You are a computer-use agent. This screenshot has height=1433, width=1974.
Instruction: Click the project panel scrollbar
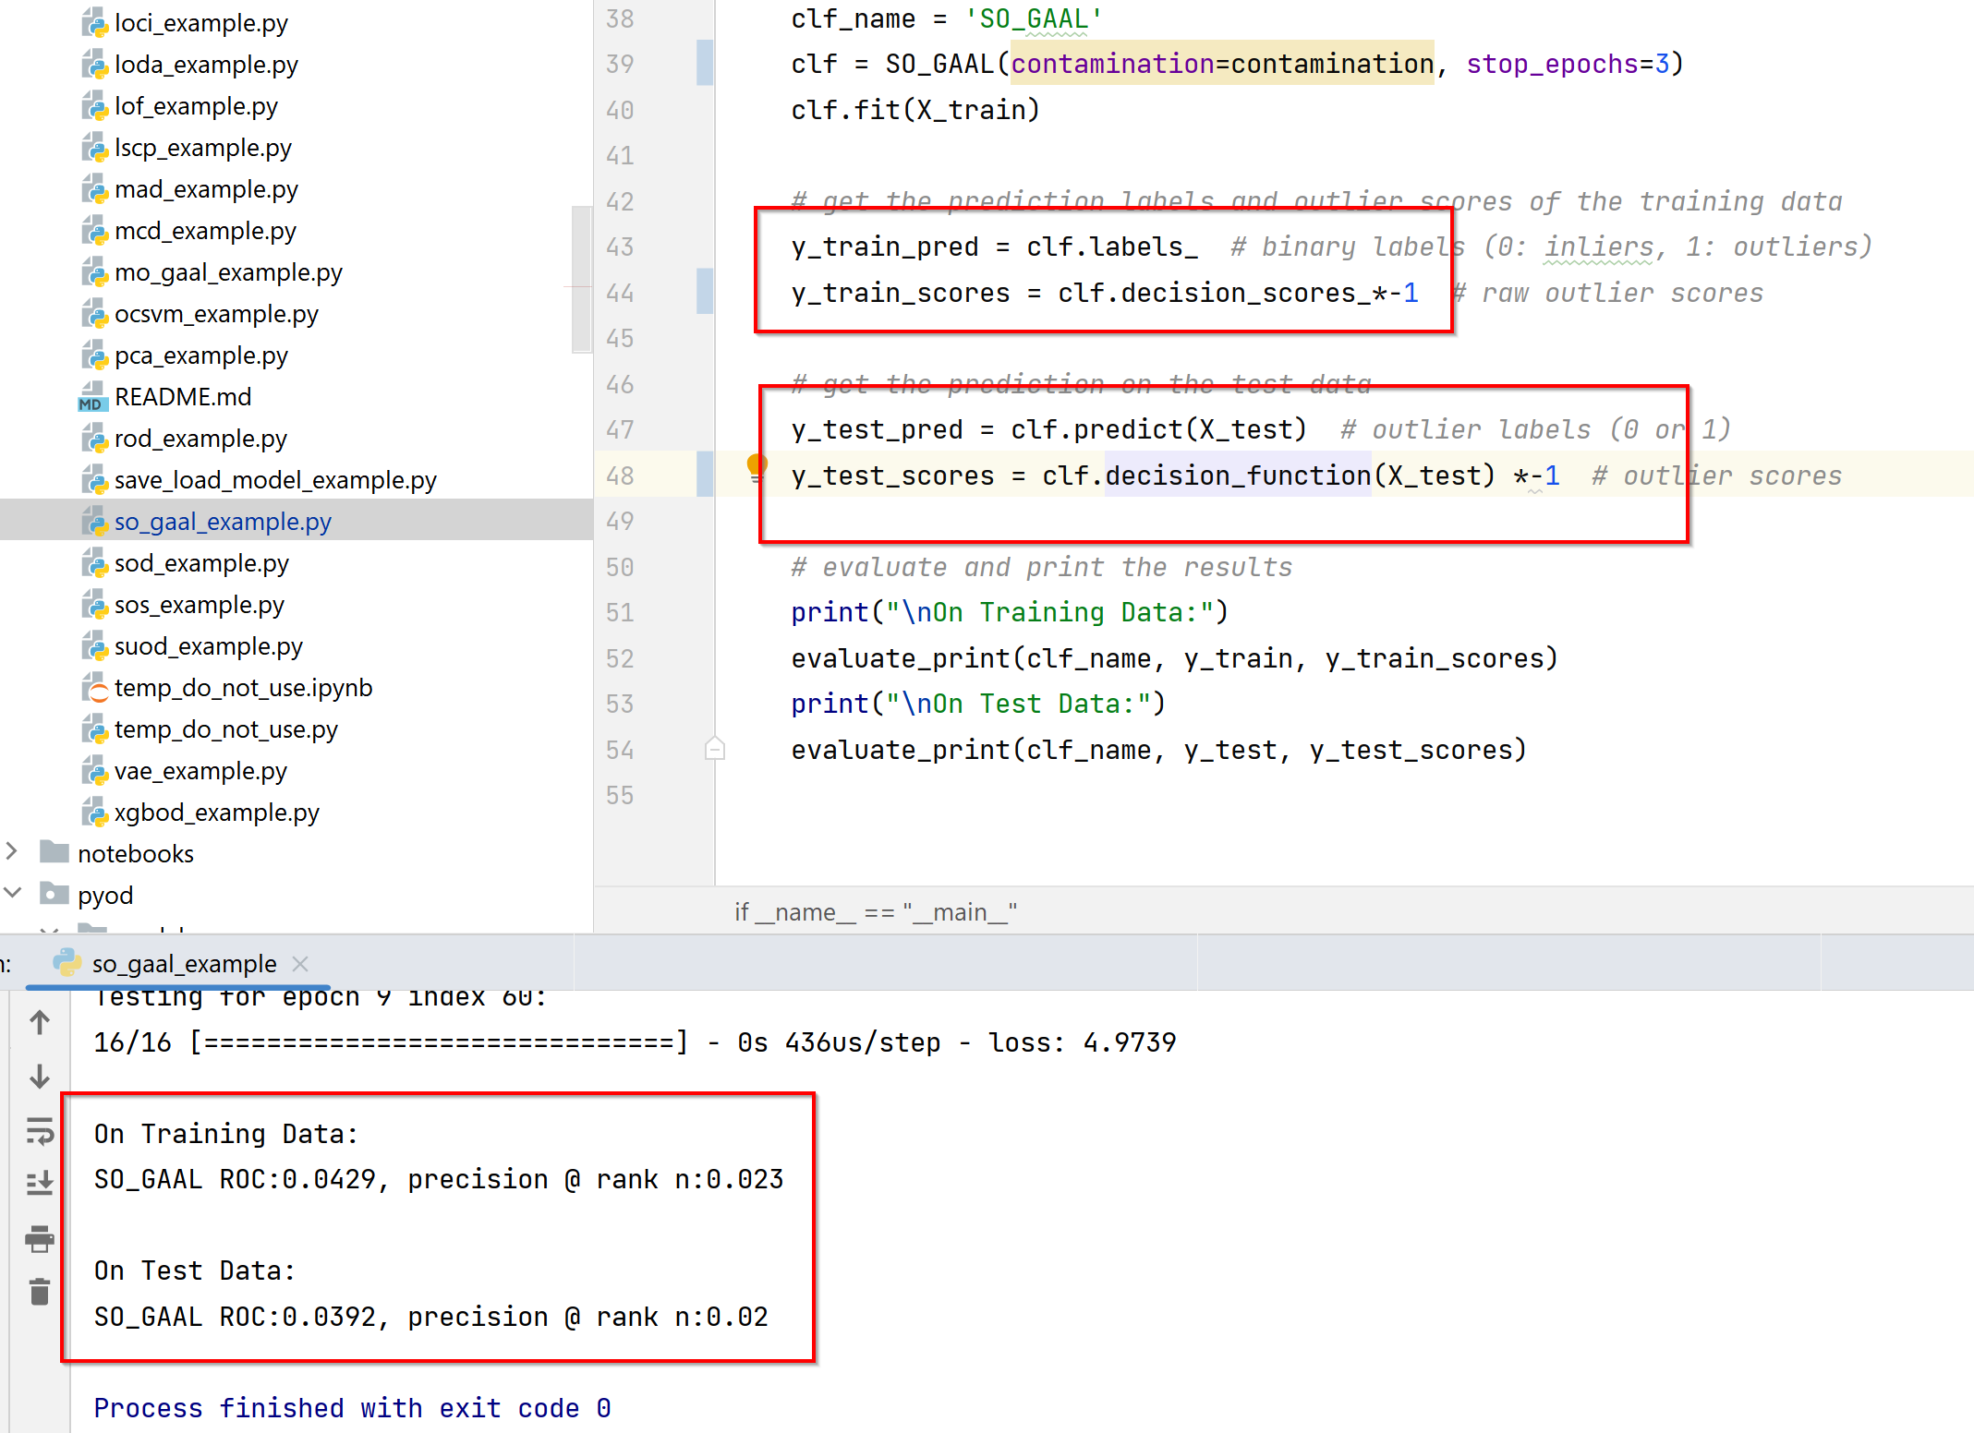582,277
